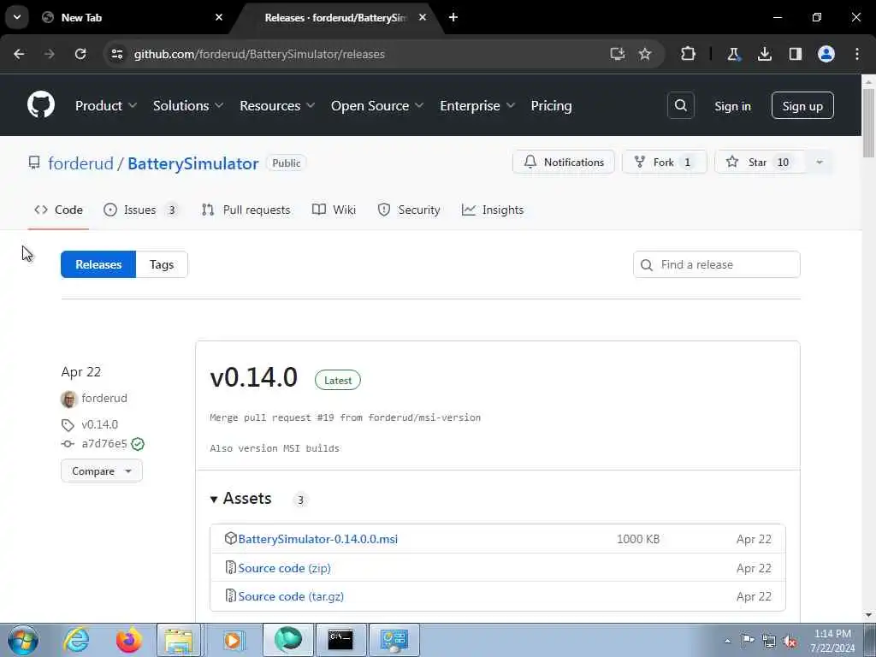The image size is (876, 657).
Task: Switch to the Code tab
Action: (x=59, y=210)
